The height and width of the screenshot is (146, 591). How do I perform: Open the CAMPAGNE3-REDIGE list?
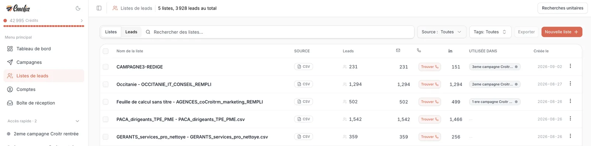[x=140, y=67]
